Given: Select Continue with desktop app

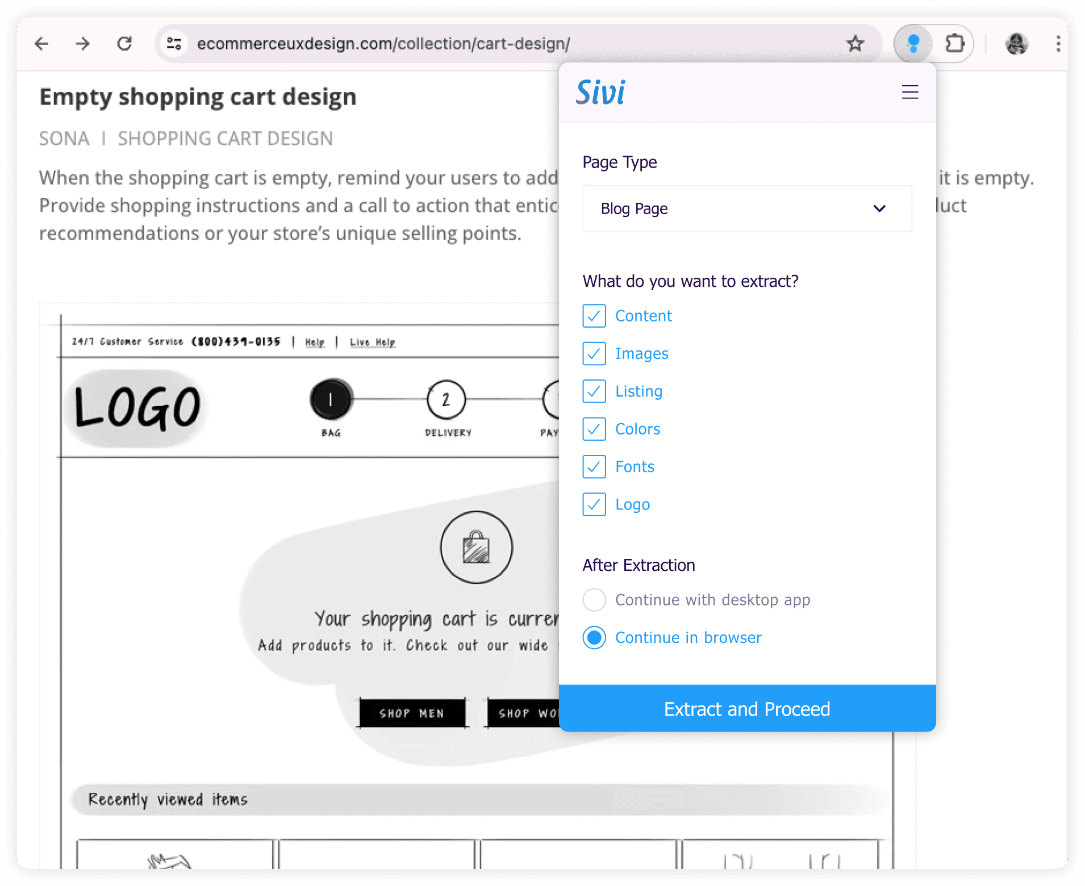Looking at the screenshot, I should coord(594,600).
